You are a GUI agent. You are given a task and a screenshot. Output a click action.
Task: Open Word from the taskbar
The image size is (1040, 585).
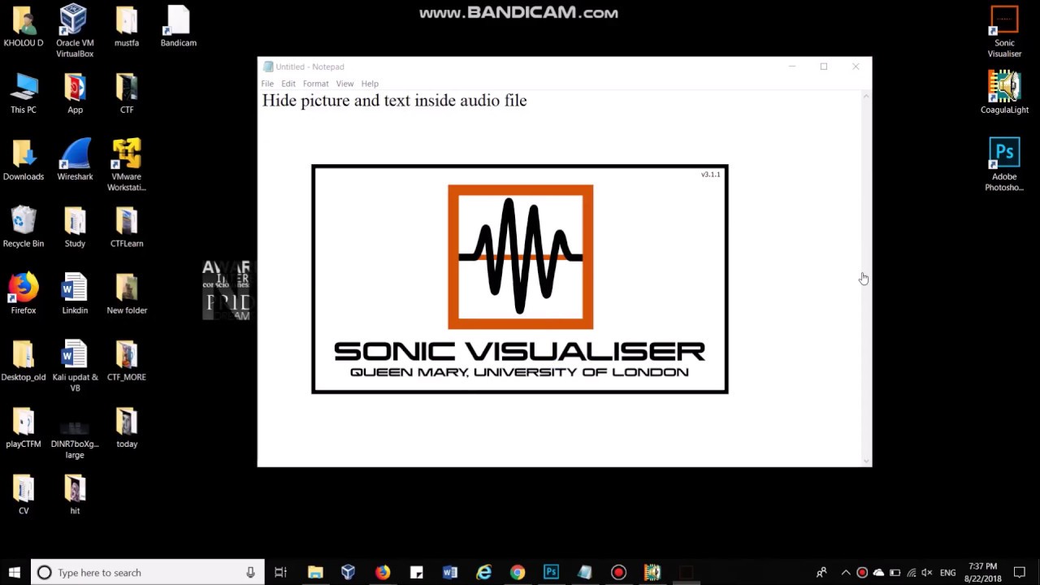click(x=450, y=572)
